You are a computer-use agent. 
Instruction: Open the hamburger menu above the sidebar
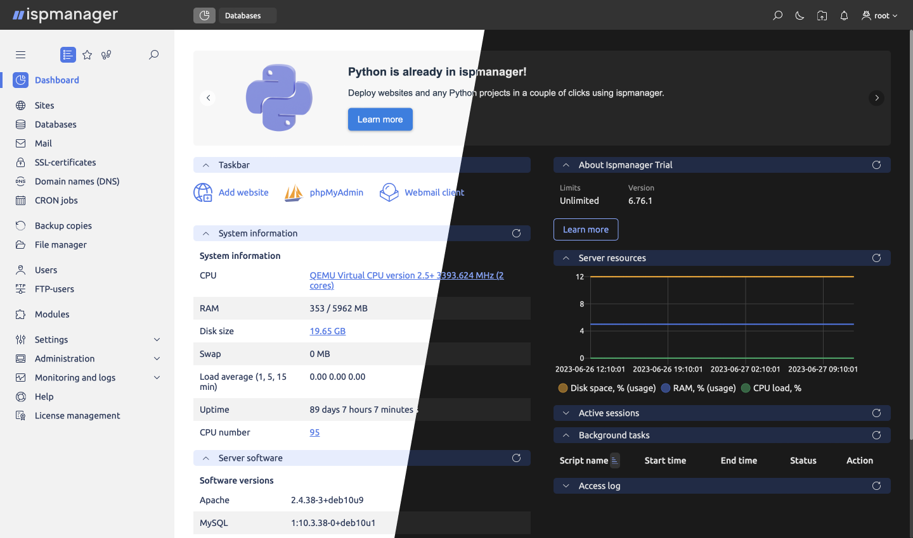[20, 54]
